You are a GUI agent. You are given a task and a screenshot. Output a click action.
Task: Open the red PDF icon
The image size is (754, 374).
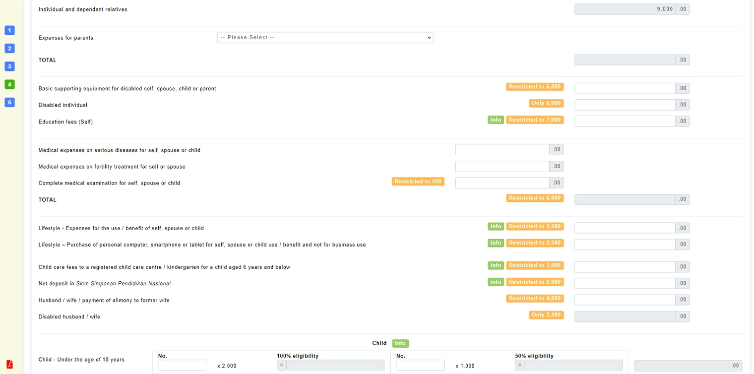(9, 365)
